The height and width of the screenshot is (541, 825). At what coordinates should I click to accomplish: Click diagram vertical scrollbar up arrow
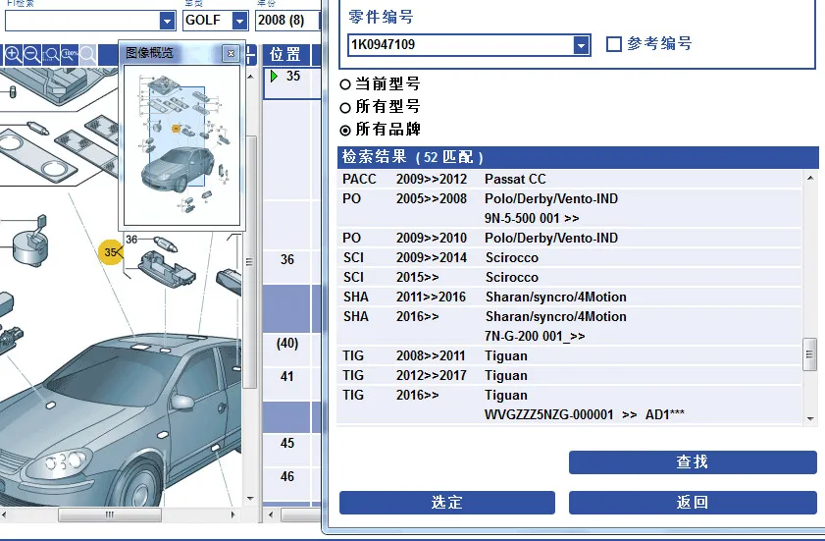tap(250, 77)
